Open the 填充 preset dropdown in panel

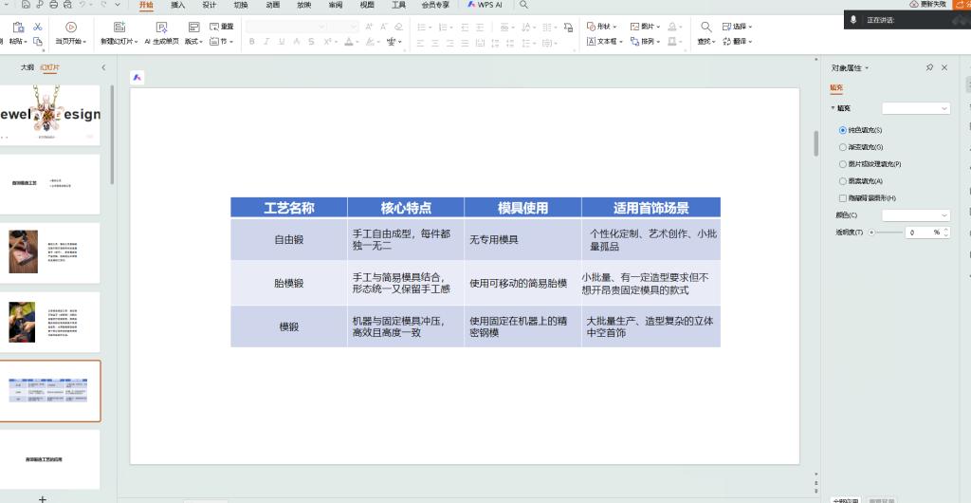point(915,109)
